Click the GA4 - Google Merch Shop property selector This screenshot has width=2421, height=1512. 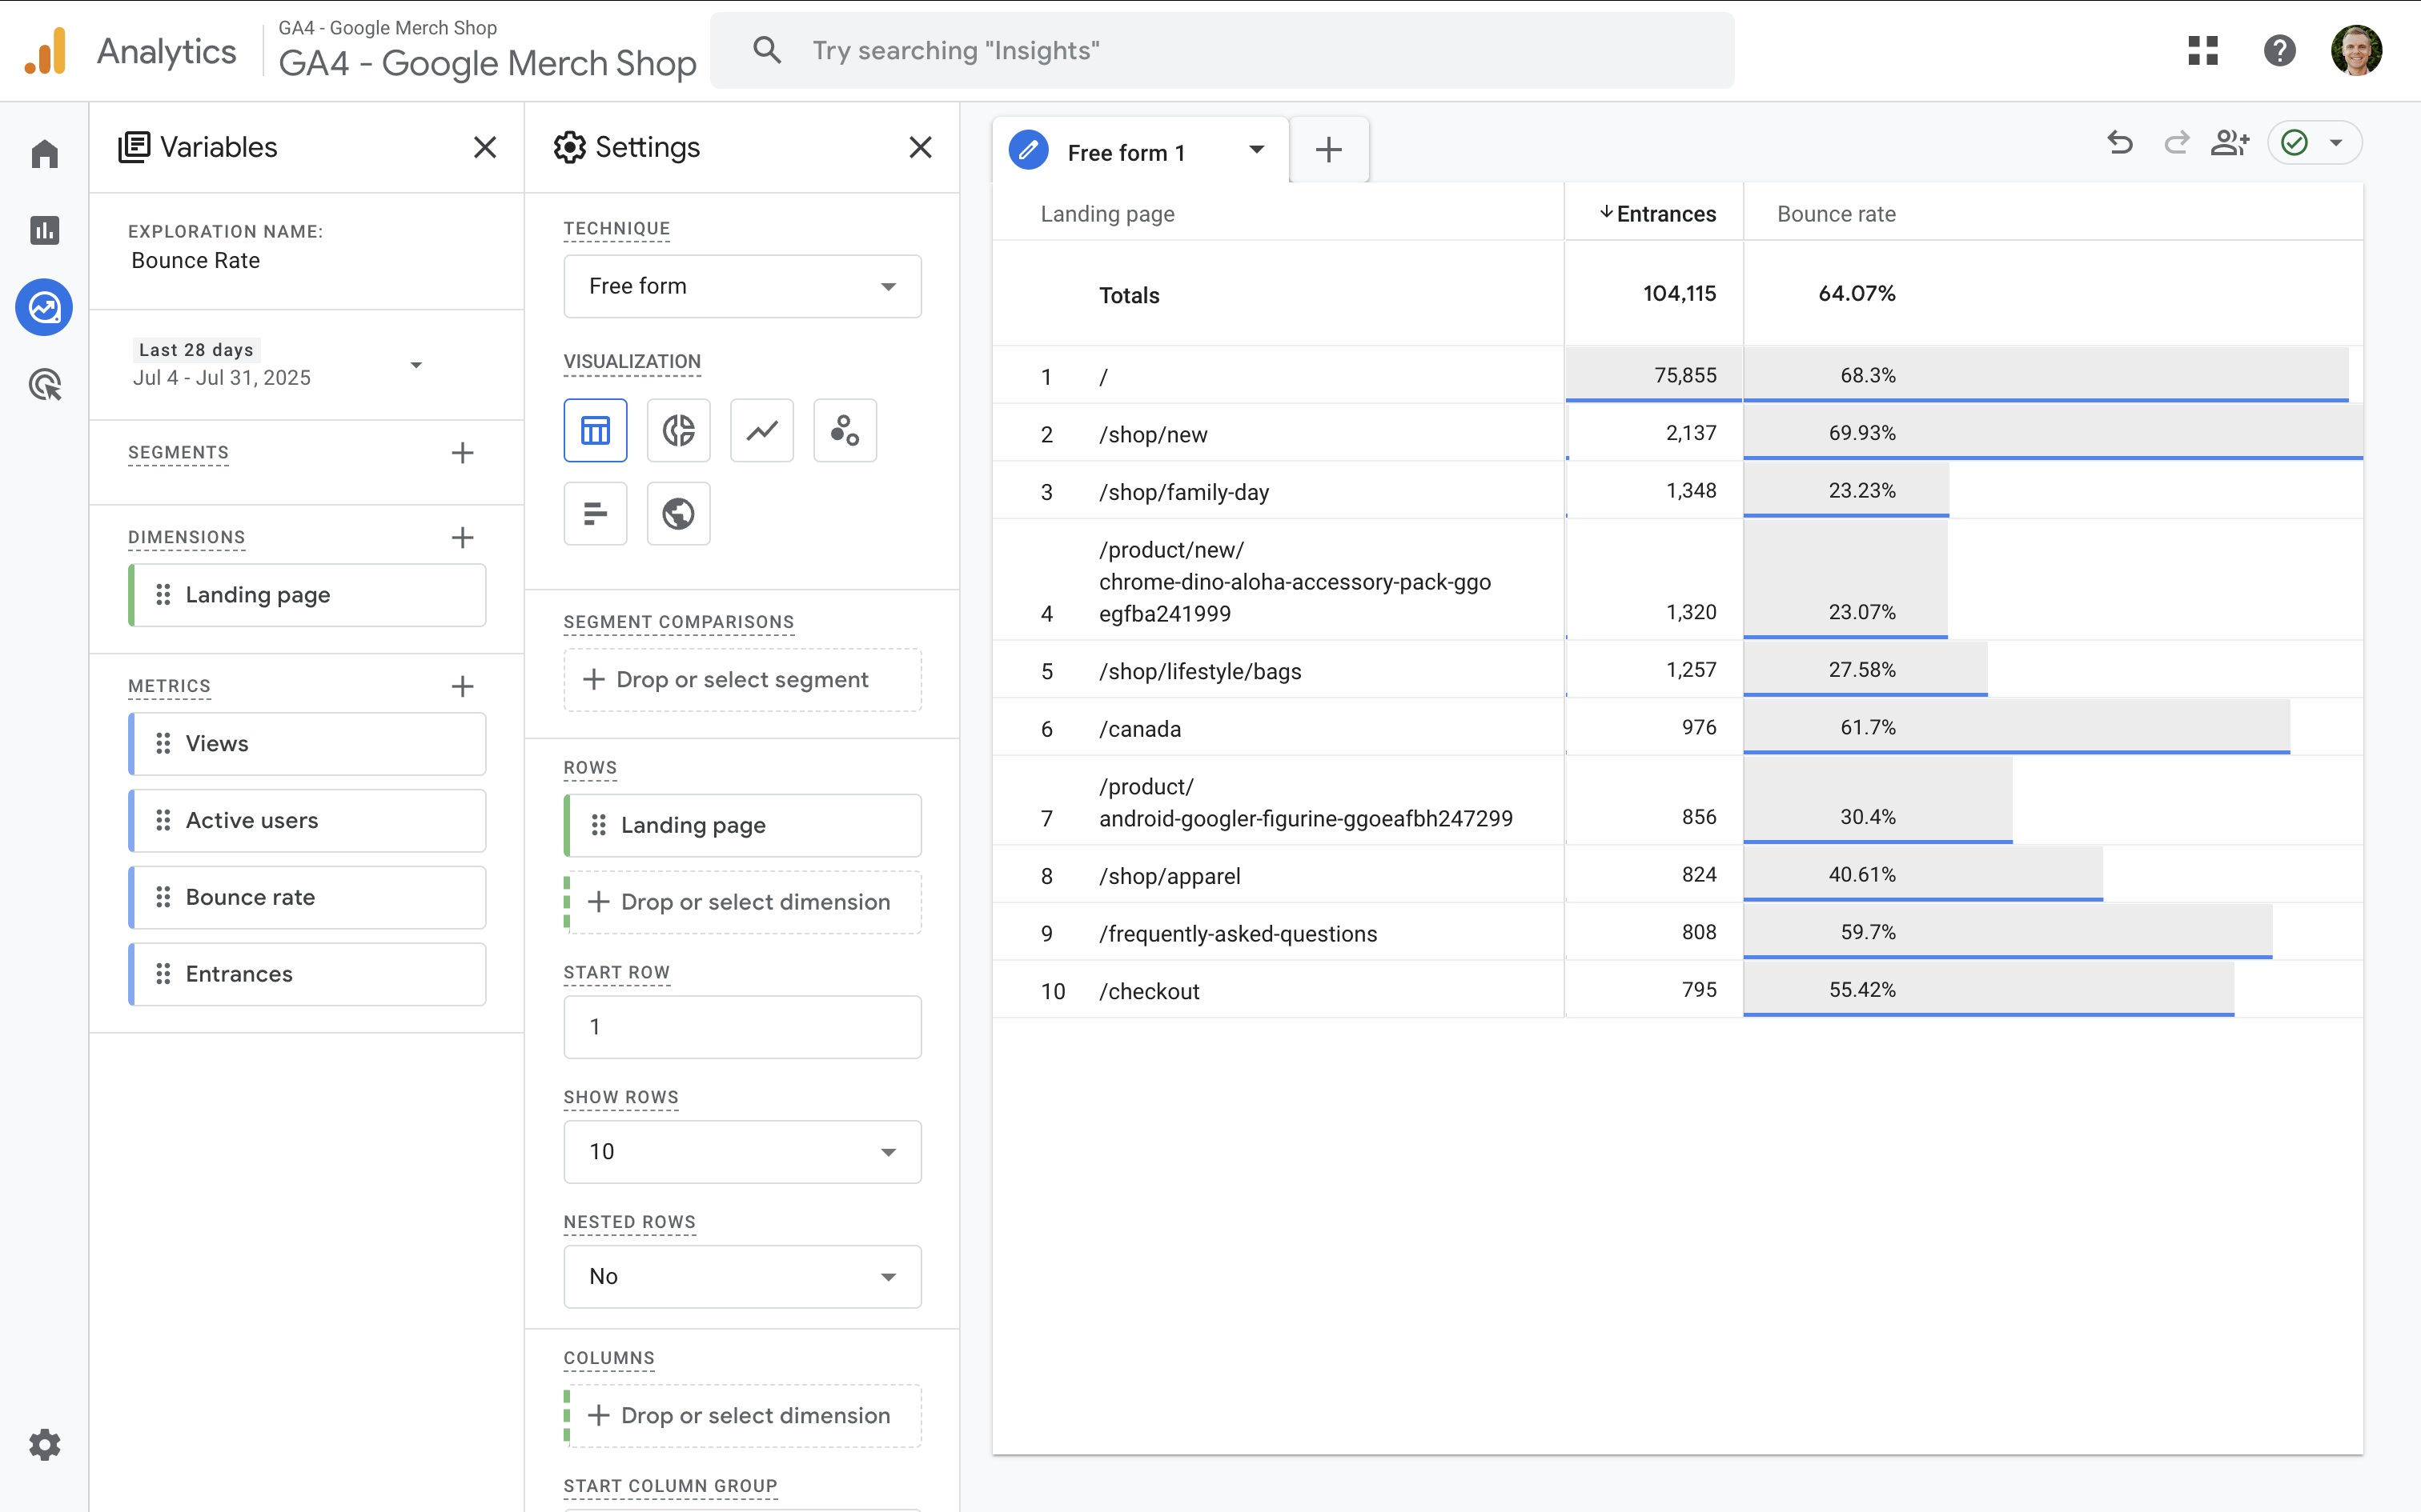(x=488, y=50)
